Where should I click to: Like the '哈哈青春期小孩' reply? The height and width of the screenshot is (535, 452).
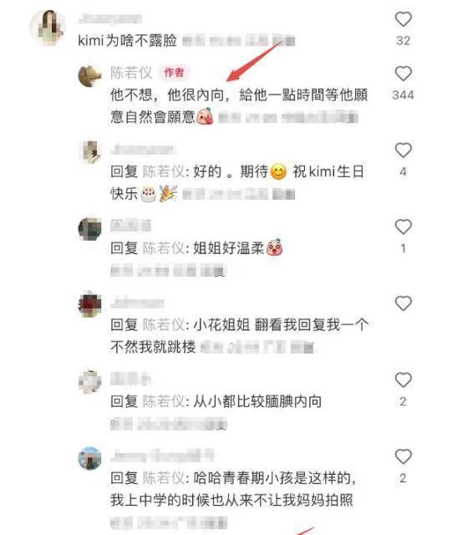click(x=403, y=456)
